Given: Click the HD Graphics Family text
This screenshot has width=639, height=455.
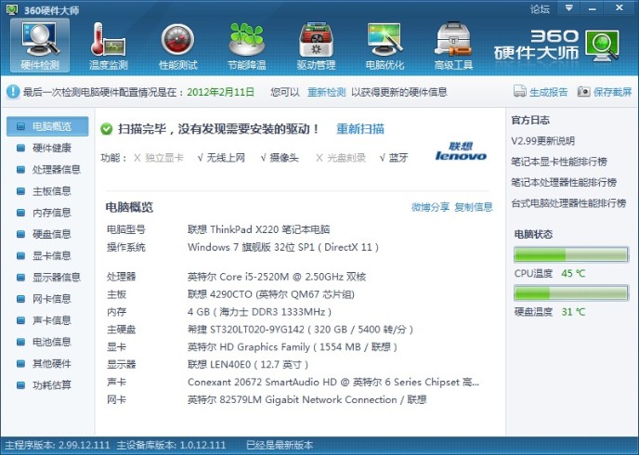Looking at the screenshot, I should click(293, 347).
